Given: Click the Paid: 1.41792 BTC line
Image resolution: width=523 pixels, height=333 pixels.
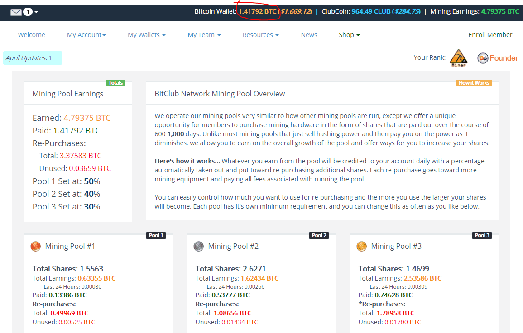Looking at the screenshot, I should (x=67, y=131).
